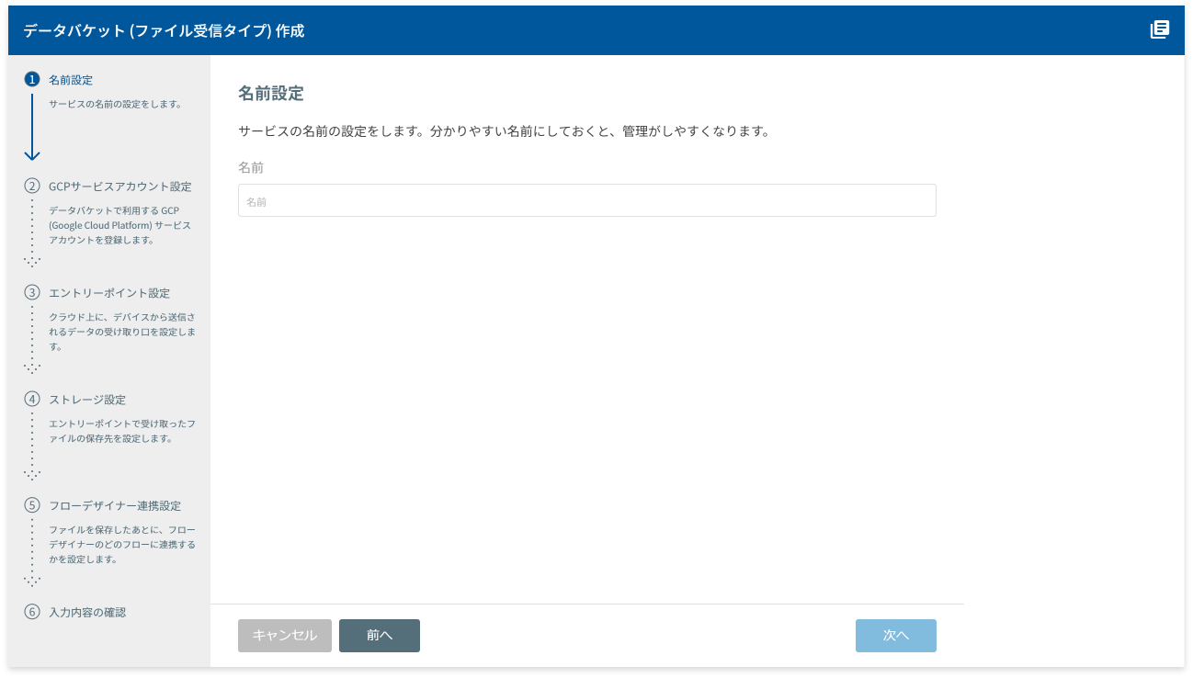This screenshot has height=678, width=1193.
Task: Click sidebar text エントリーポイントで受け取った…
Action: click(x=122, y=431)
